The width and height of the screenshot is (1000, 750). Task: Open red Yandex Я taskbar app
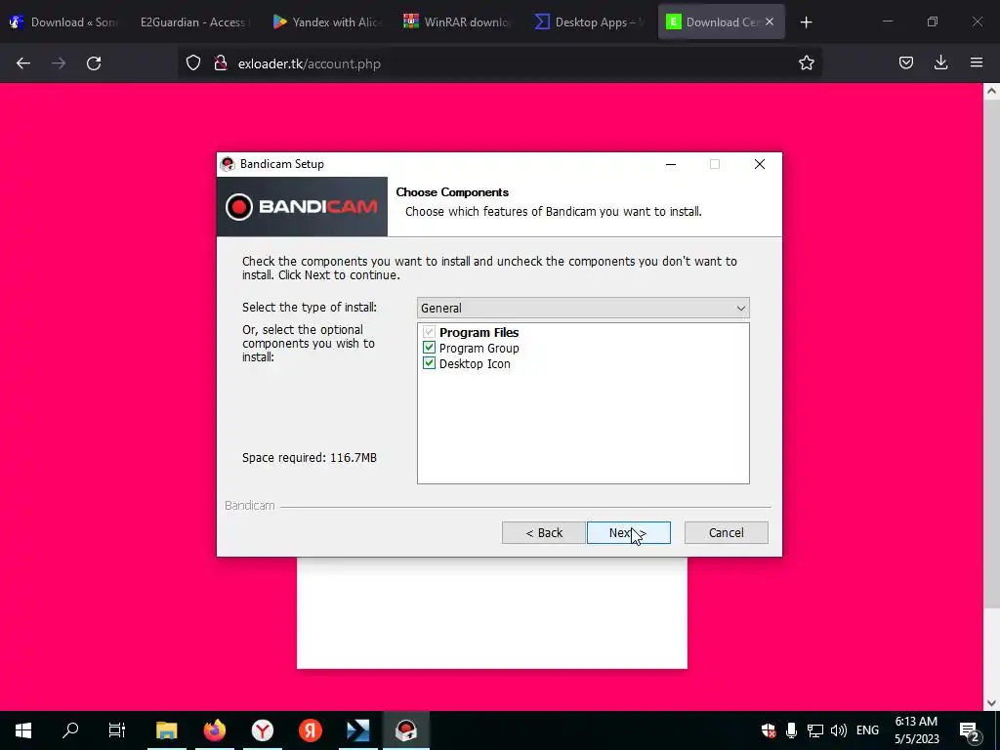tap(310, 729)
